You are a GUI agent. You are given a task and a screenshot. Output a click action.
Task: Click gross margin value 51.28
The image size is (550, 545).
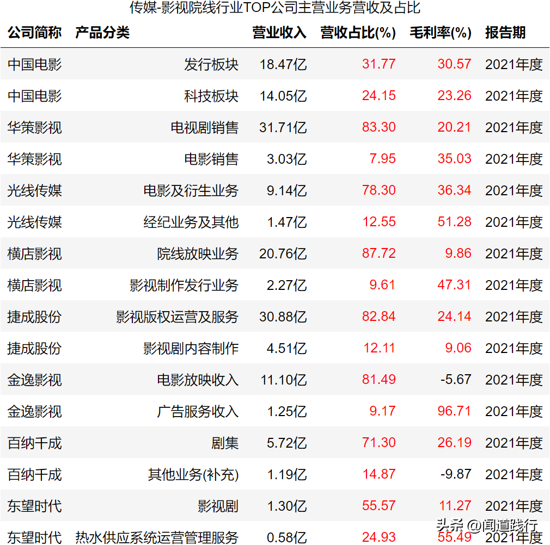[x=454, y=222]
